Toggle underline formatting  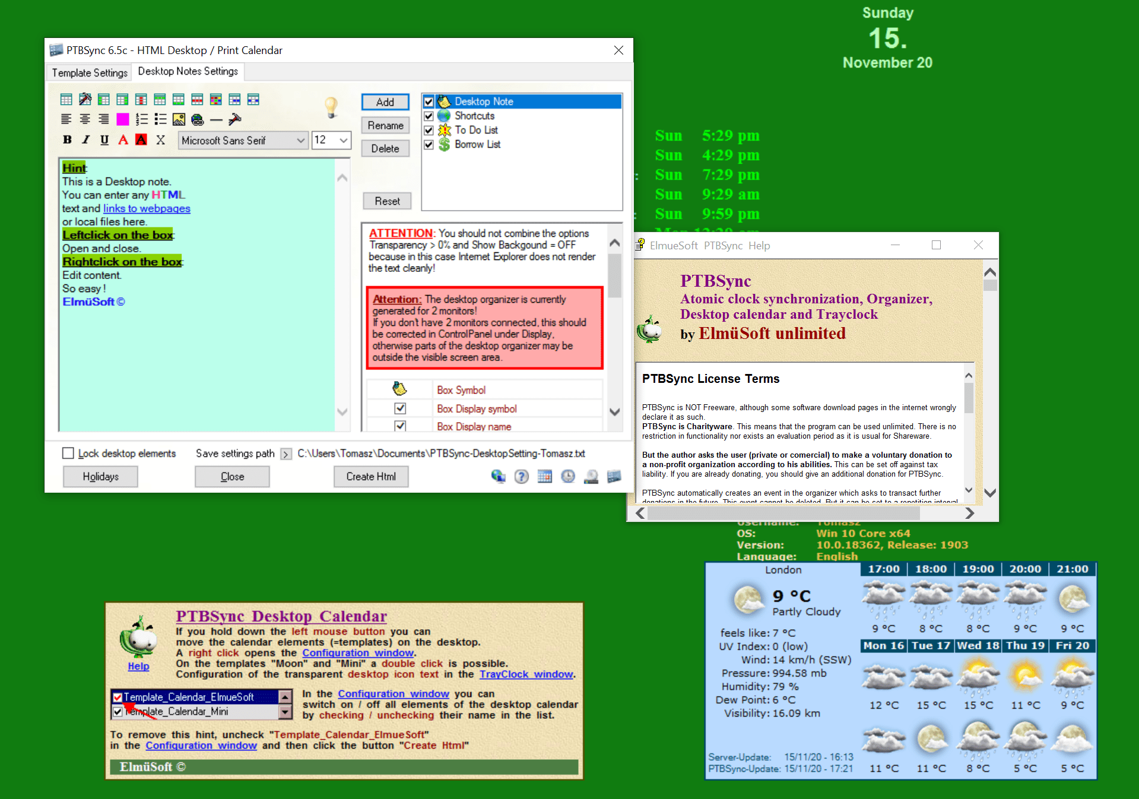click(104, 139)
